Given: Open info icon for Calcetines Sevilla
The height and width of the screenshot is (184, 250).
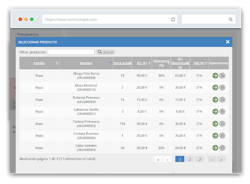Looking at the screenshot, I should (x=222, y=112).
